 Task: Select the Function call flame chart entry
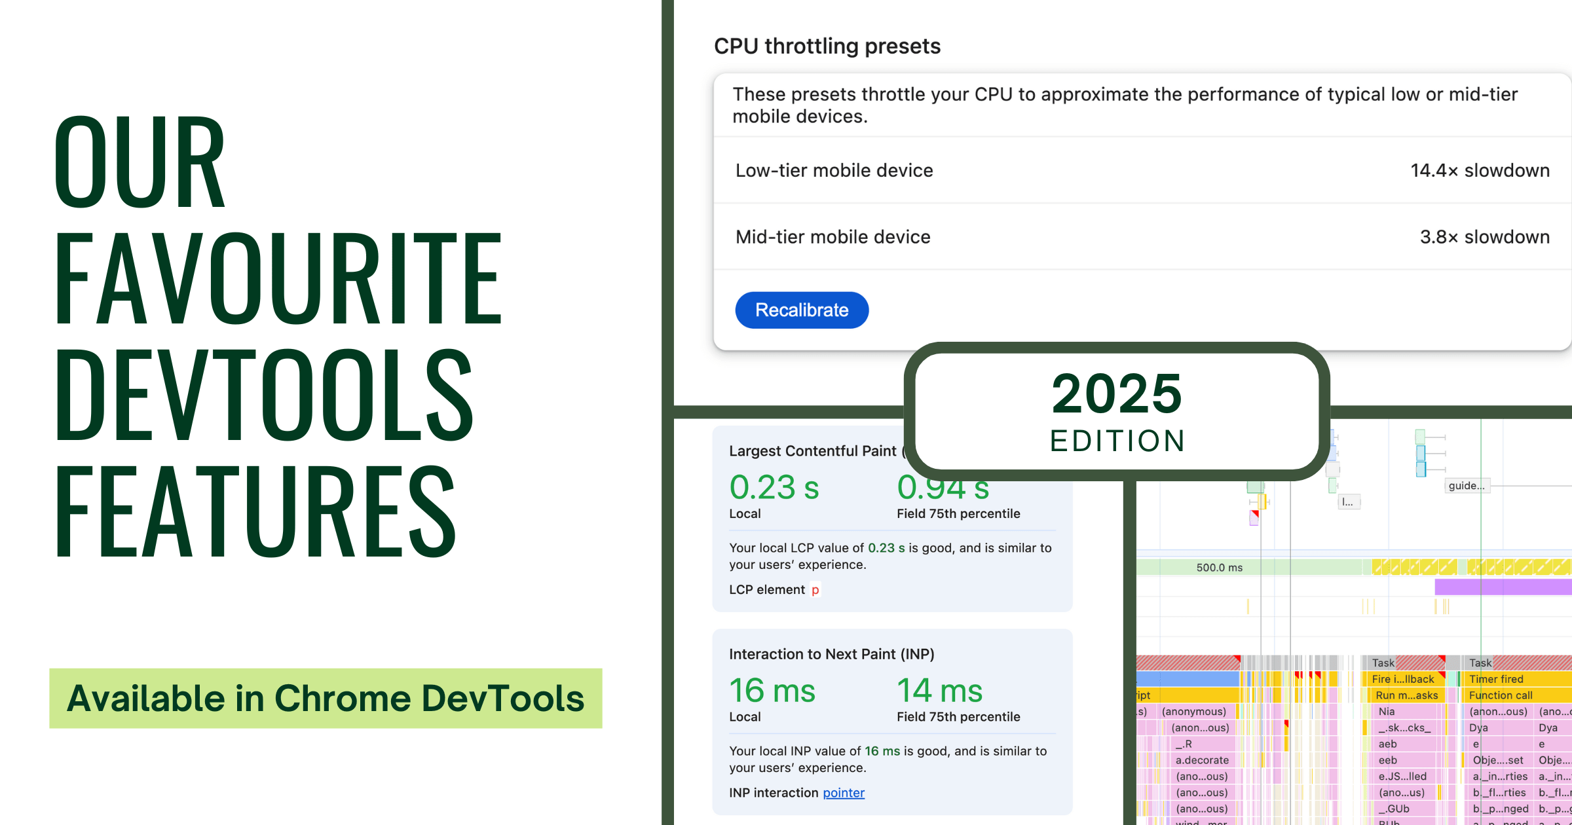[1518, 695]
